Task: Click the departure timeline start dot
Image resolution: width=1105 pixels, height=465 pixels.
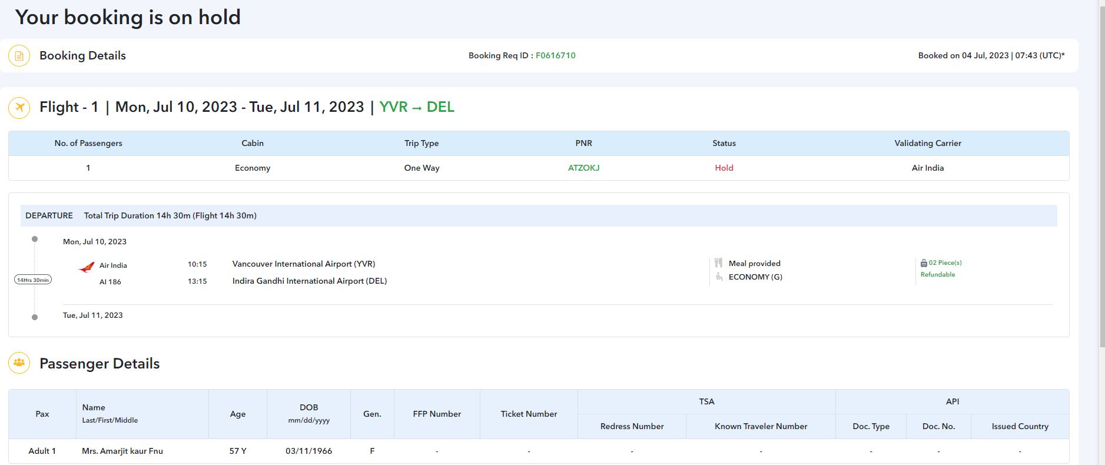Action: (35, 239)
